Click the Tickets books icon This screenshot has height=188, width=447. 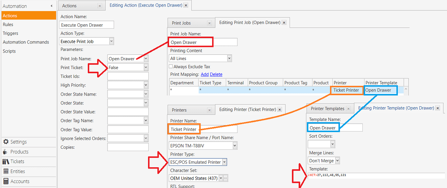point(6,161)
